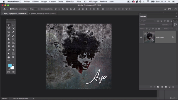
Task: Open the blue foreground color picker
Action: [x=10, y=65]
